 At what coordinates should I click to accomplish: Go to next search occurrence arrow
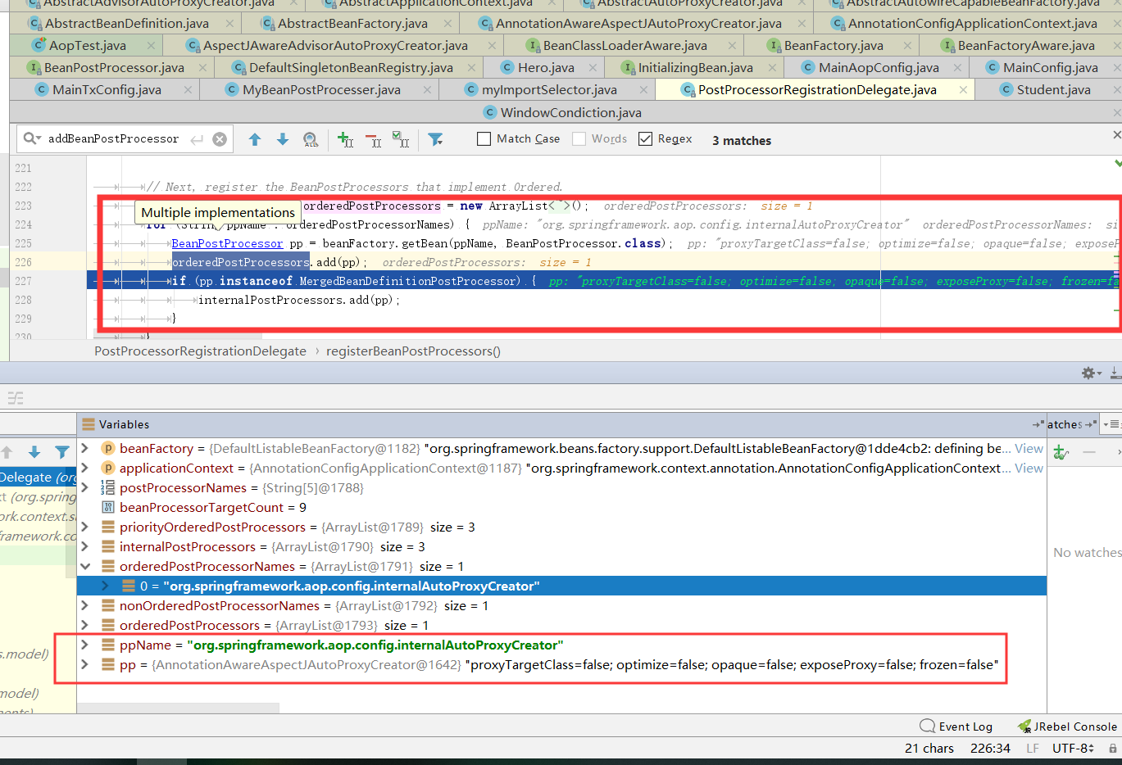[x=283, y=139]
